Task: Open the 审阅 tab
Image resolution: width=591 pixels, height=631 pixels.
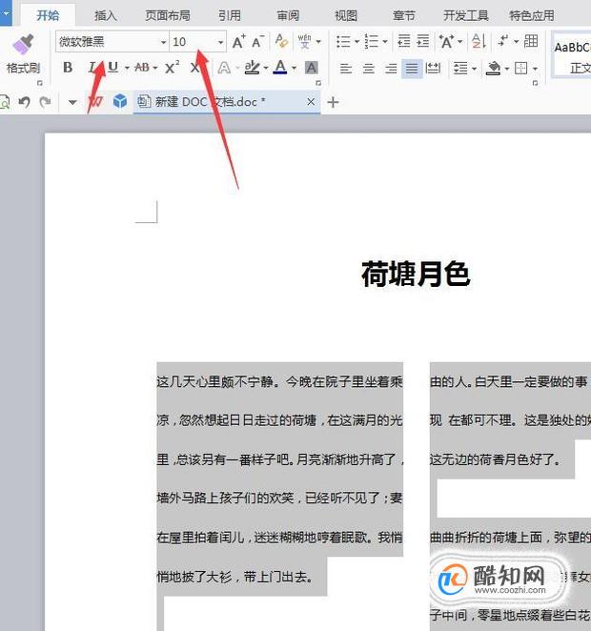Action: [x=288, y=15]
